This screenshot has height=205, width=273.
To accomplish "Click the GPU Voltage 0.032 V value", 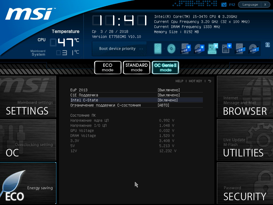I will pyautogui.click(x=167, y=131).
